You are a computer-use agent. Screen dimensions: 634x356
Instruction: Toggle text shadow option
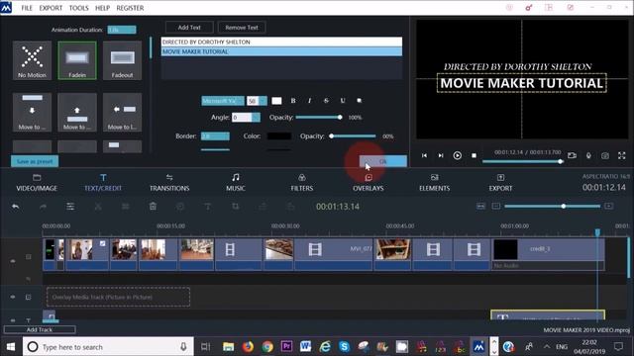coord(359,101)
